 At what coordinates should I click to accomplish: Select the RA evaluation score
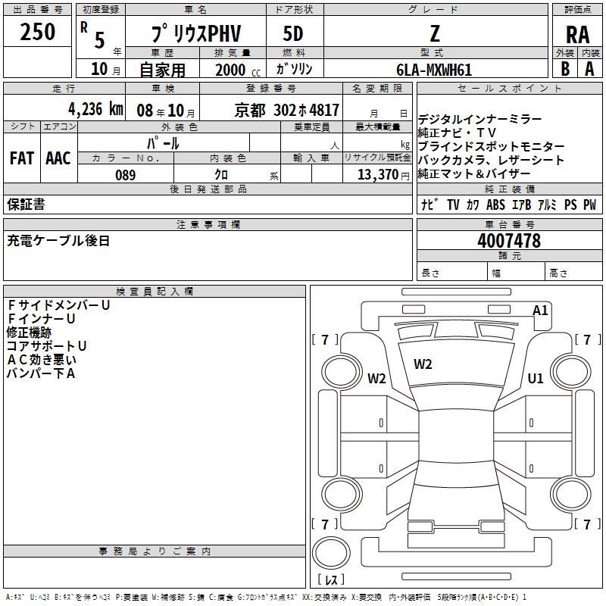(x=577, y=35)
